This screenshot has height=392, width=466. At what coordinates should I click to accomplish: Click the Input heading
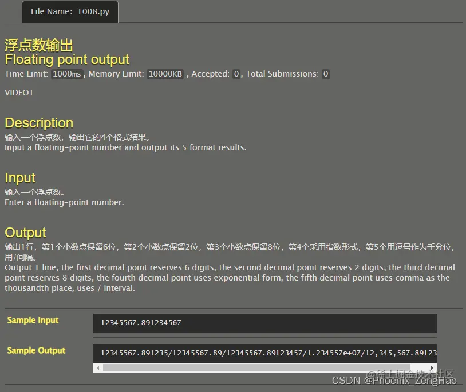tap(20, 178)
